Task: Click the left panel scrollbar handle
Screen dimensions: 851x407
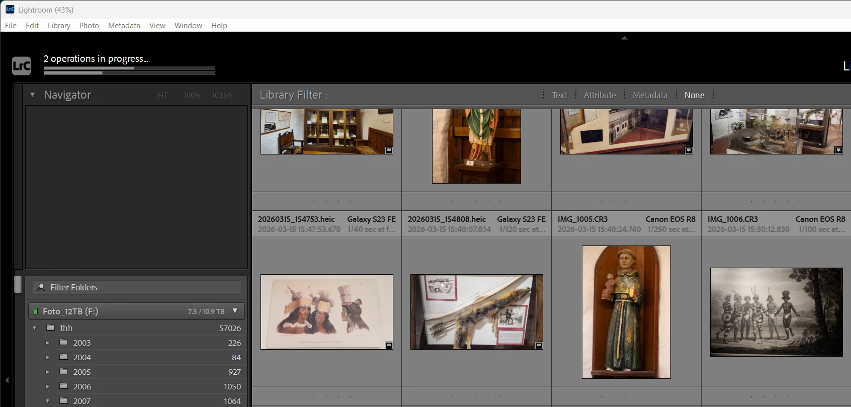Action: coord(18,284)
